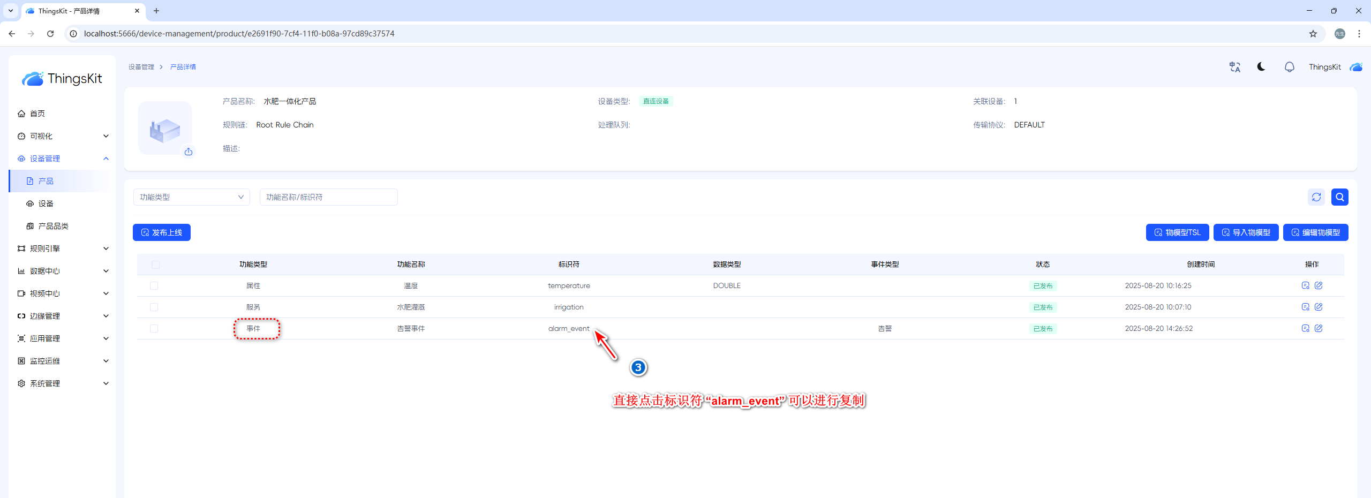Go to 首页 in the sidebar
1371x498 pixels.
click(37, 114)
